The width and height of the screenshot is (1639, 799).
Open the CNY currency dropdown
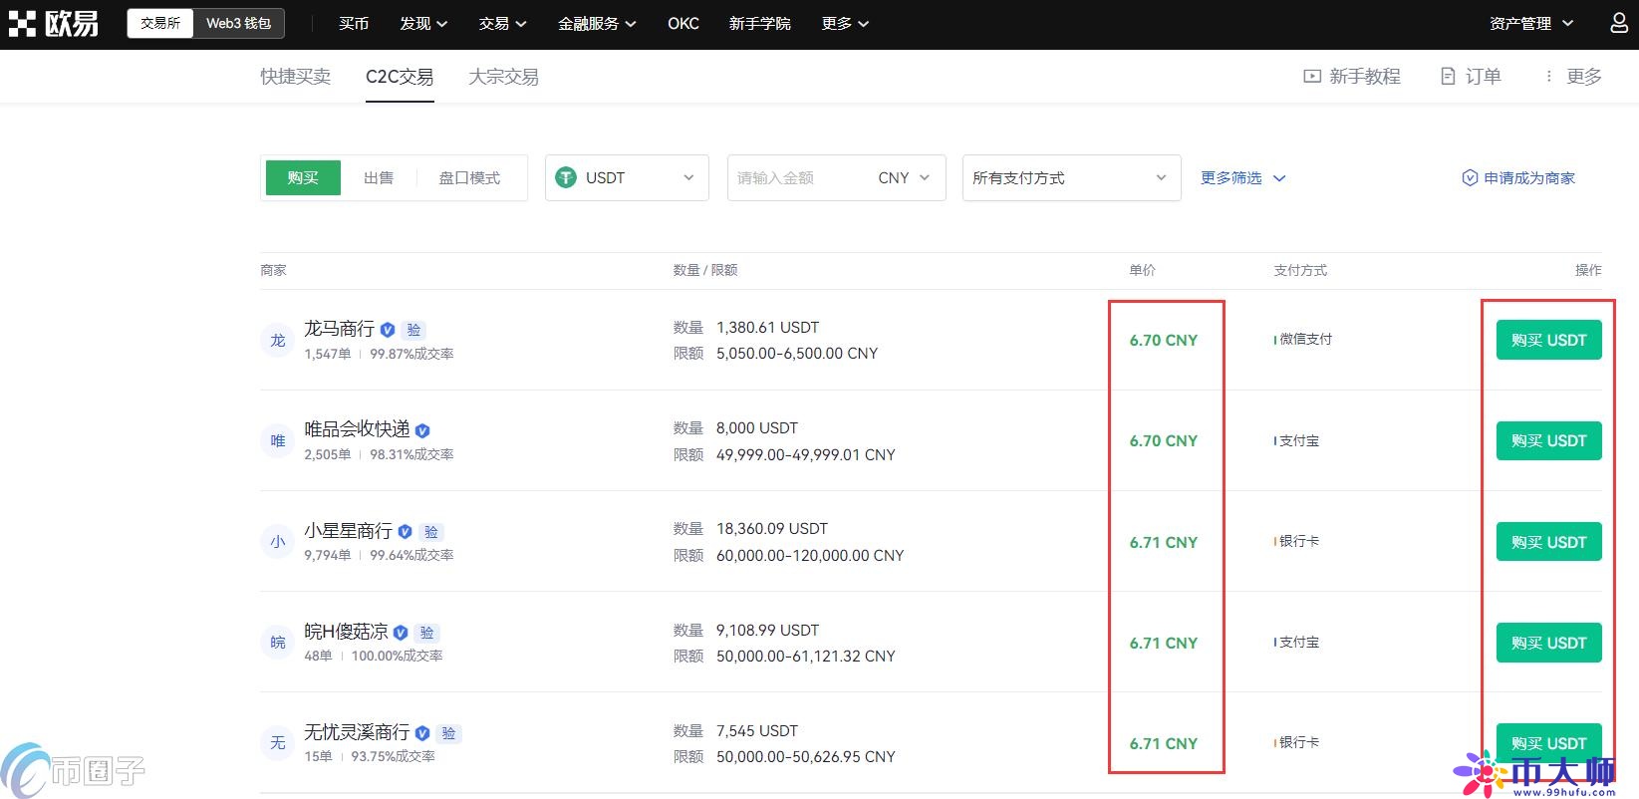(904, 177)
